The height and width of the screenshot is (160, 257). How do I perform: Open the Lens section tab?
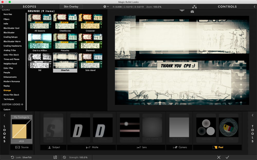pos(141,147)
